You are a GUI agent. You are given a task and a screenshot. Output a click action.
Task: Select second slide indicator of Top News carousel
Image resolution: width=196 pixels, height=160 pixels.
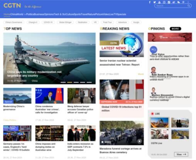point(69,82)
